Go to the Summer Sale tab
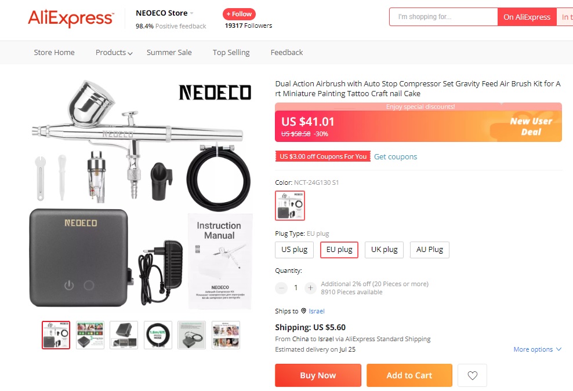Image resolution: width=573 pixels, height=391 pixels. pos(169,52)
